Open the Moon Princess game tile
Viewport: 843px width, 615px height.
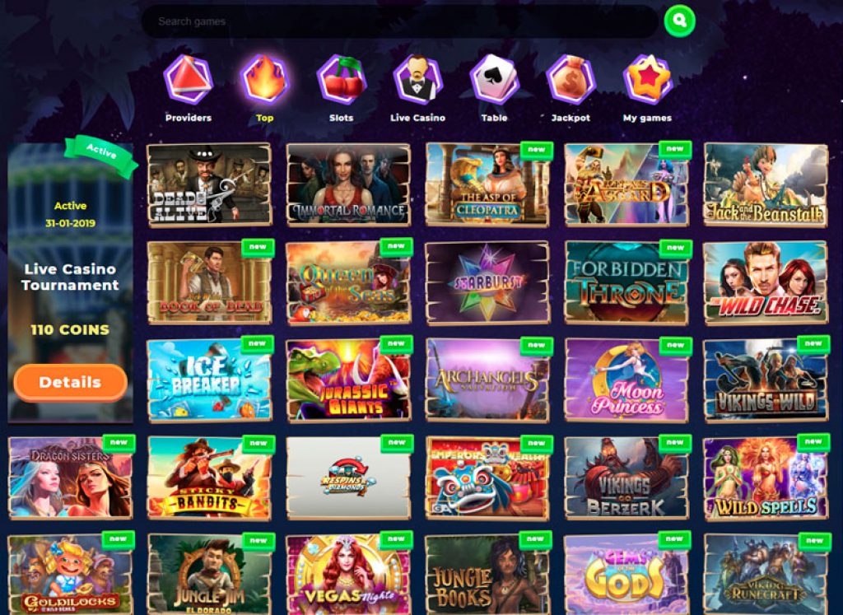point(626,380)
